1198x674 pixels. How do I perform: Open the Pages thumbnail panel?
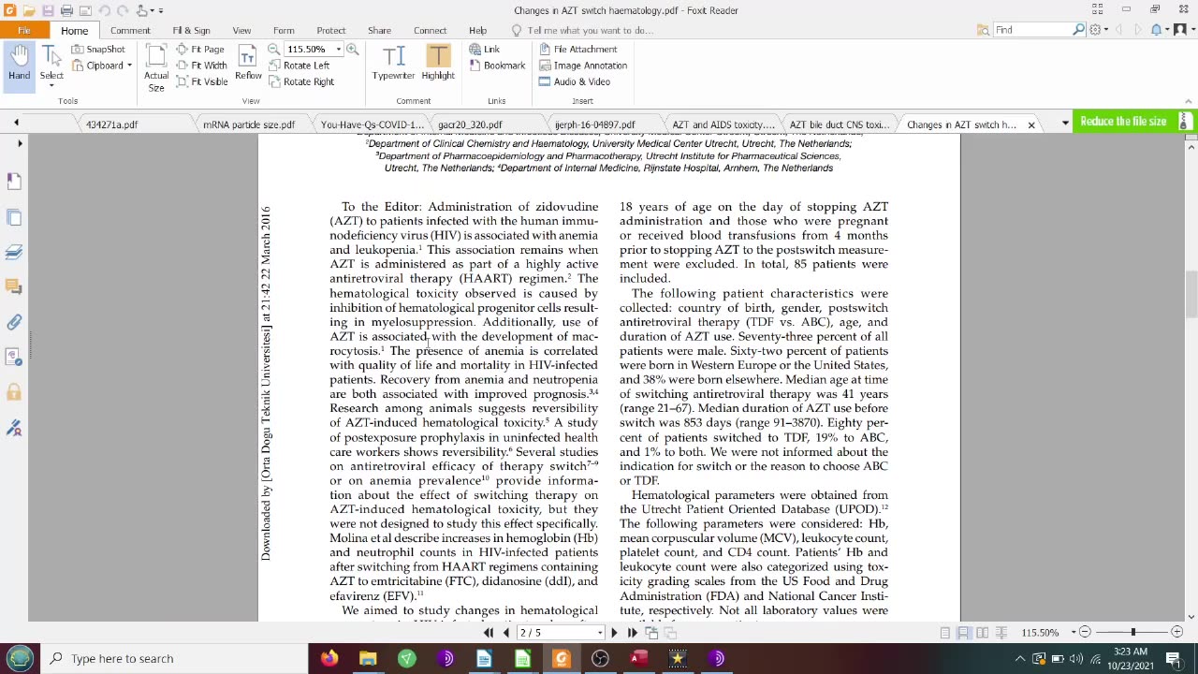(x=14, y=217)
